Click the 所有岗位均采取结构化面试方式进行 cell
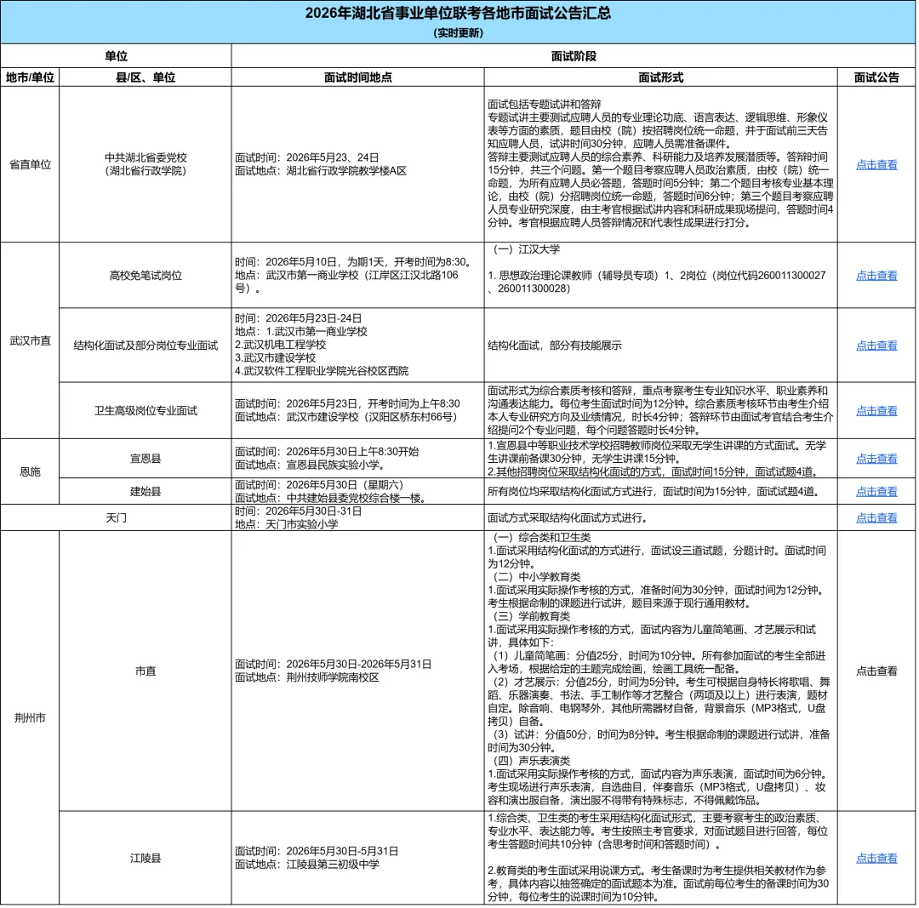This screenshot has width=919, height=908. click(660, 491)
